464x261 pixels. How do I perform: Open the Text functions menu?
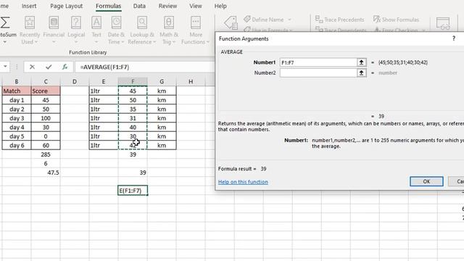[96, 30]
